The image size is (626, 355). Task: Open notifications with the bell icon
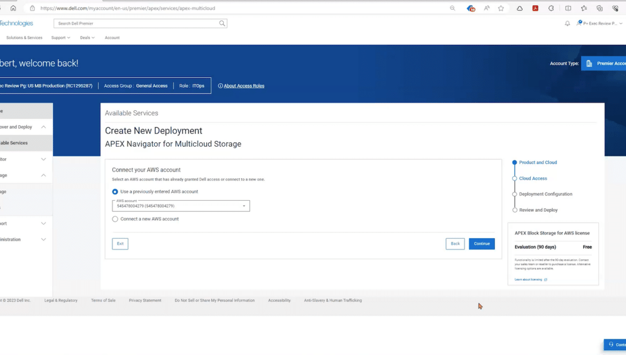coord(567,24)
